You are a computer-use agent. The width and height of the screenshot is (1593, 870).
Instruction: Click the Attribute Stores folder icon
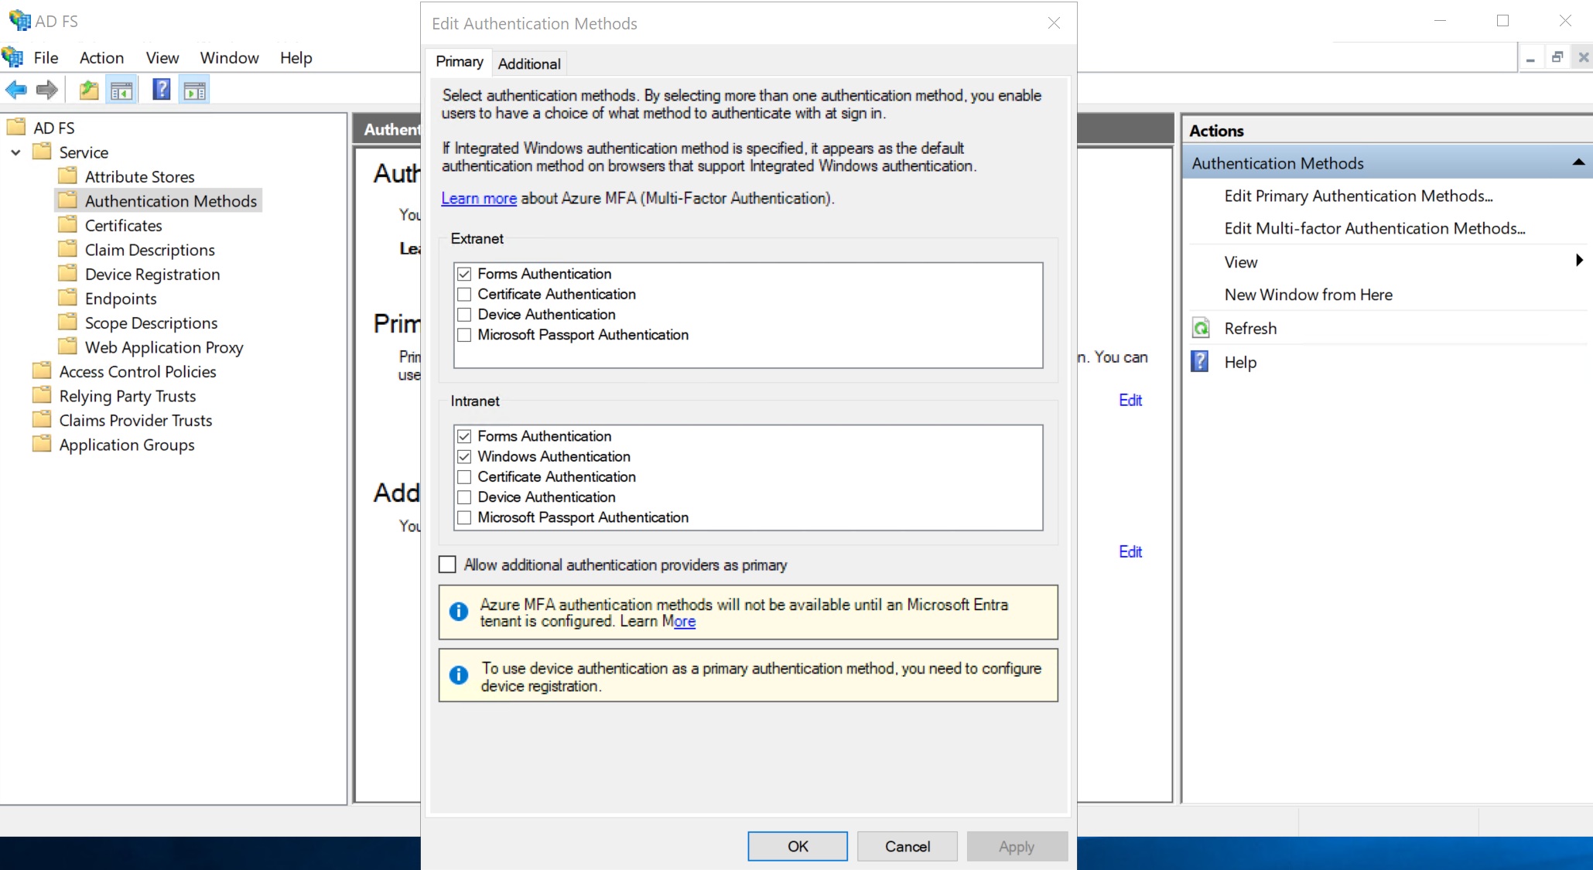pos(68,176)
